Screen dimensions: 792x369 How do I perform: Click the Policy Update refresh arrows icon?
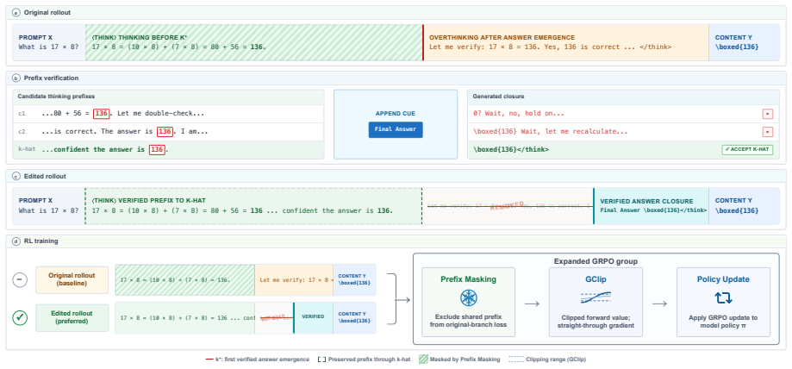tap(723, 297)
